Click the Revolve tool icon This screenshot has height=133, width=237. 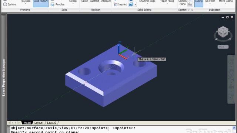(53, 4)
